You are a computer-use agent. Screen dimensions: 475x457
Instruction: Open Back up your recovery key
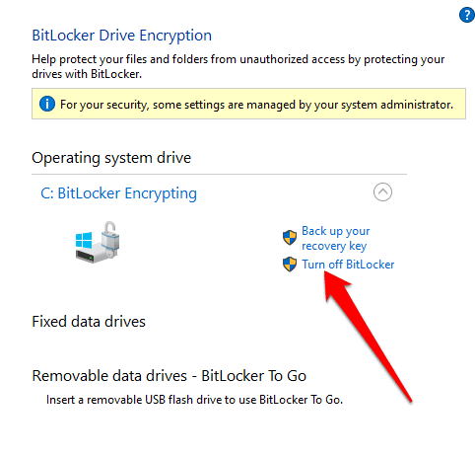[x=335, y=238]
